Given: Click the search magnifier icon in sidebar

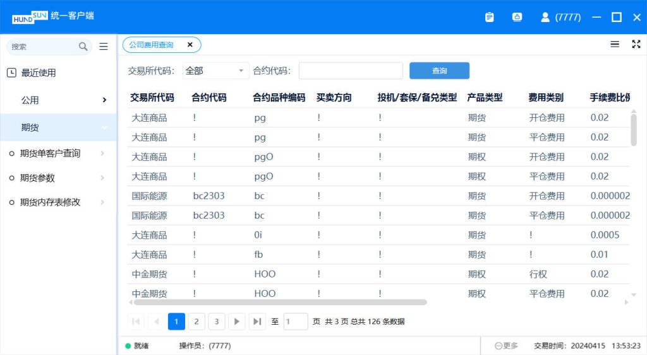Looking at the screenshot, I should pos(83,47).
